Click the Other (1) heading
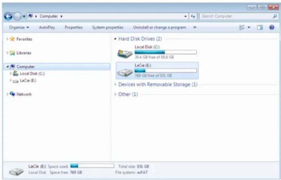Viewport: 281px width, 180px height. 128,94
